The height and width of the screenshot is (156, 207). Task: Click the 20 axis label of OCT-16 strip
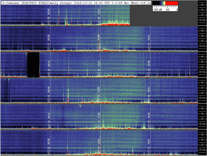(202, 67)
